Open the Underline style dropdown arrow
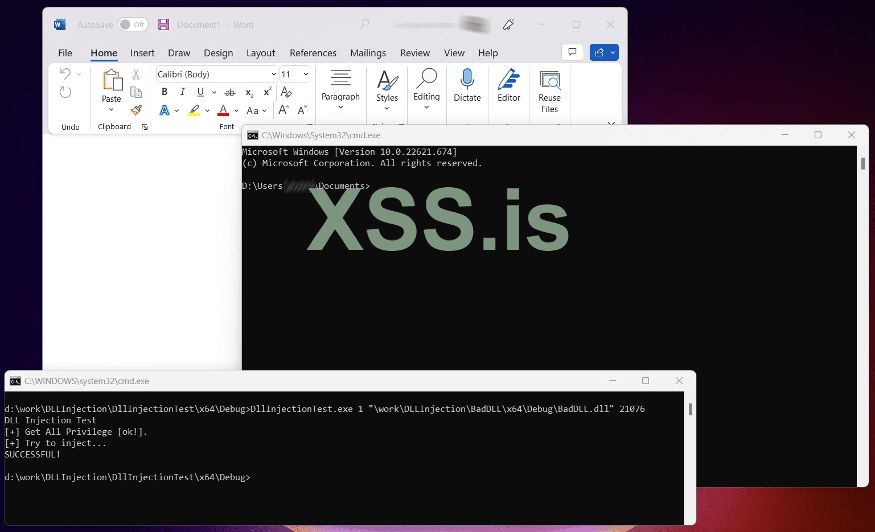 coord(214,92)
